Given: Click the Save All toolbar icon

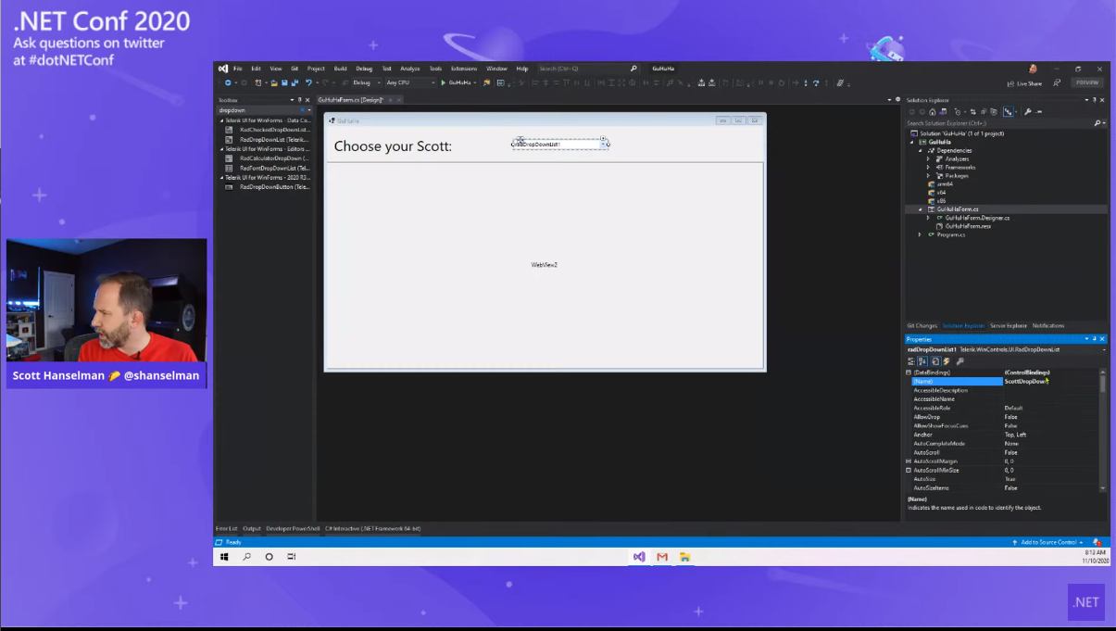Looking at the screenshot, I should pyautogui.click(x=295, y=83).
